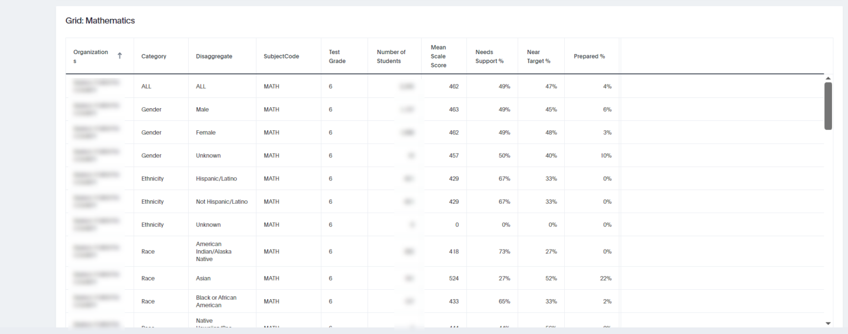Click the Unknown Ethnicity row
This screenshot has width=848, height=334.
(x=208, y=225)
